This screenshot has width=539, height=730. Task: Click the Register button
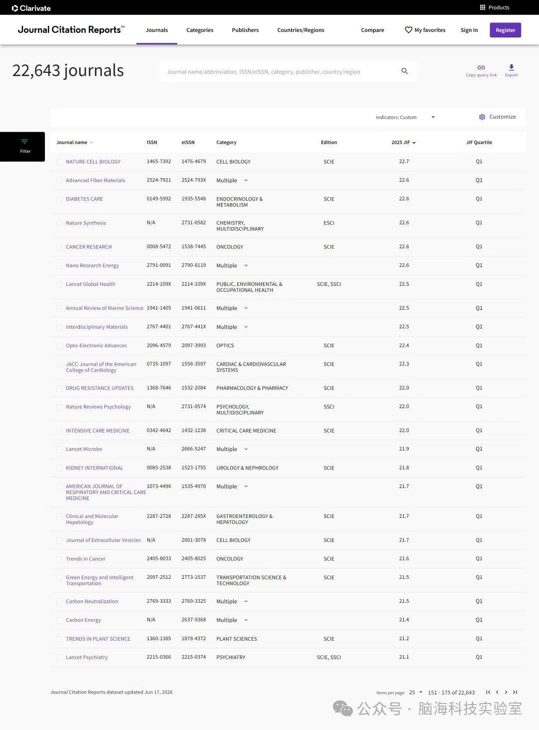tap(505, 30)
